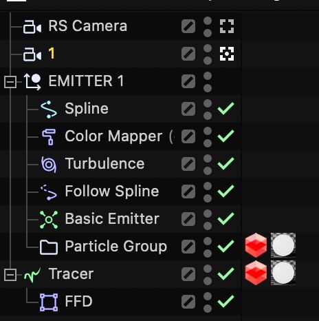Screen dimensions: 319x321
Task: Click the Redshift object tag on Tracer
Action: click(x=256, y=273)
